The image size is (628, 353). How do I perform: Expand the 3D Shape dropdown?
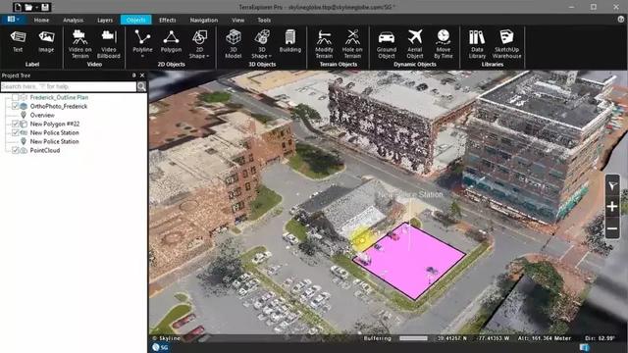(x=270, y=56)
